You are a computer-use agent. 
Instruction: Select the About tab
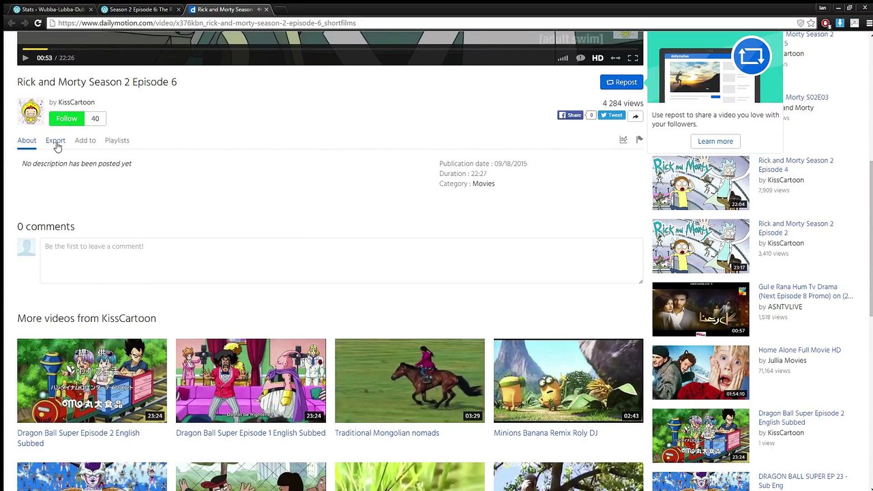pos(27,140)
